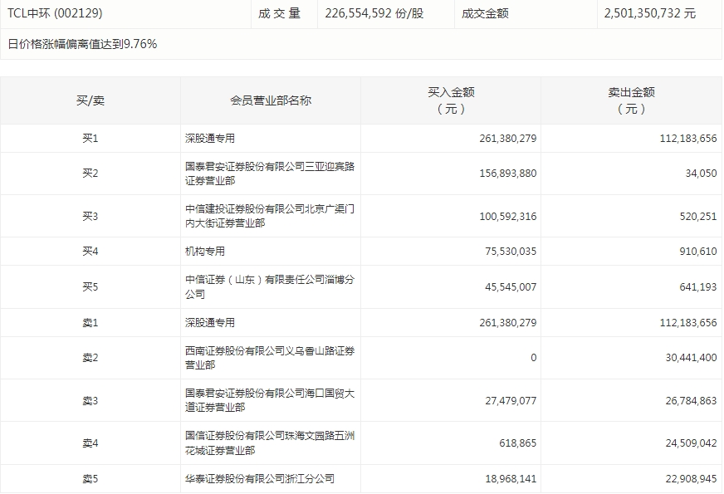Click 机构专用 broker name
The height and width of the screenshot is (494, 724).
click(205, 252)
